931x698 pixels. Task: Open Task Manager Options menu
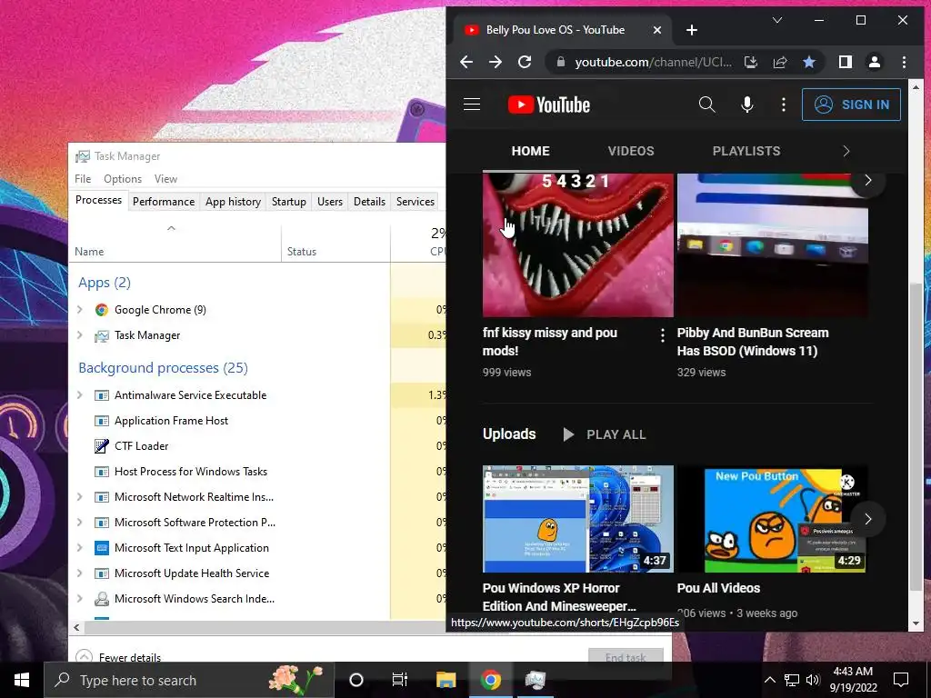pos(123,179)
